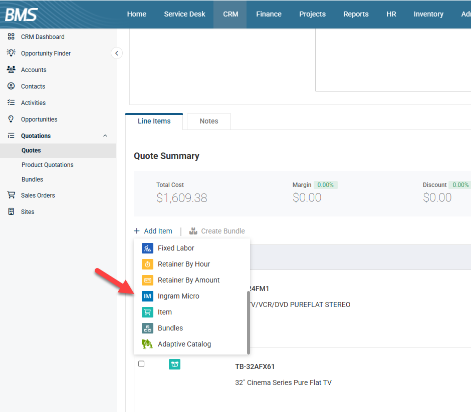Click the Retainer By Hour clock icon

[147, 264]
